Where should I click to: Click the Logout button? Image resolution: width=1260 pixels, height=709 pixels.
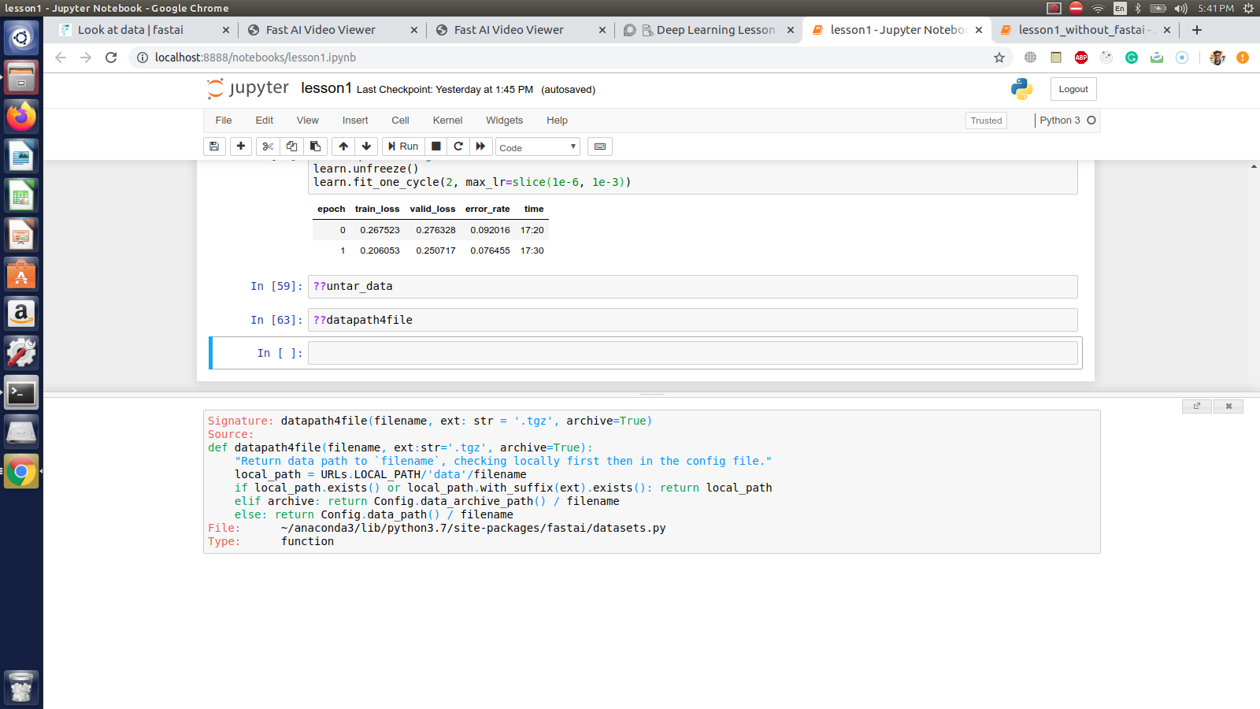(x=1073, y=89)
